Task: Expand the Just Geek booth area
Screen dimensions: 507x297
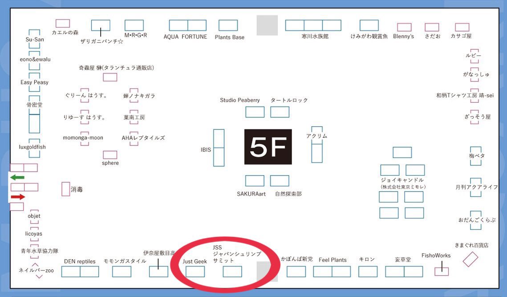Action: [x=195, y=270]
